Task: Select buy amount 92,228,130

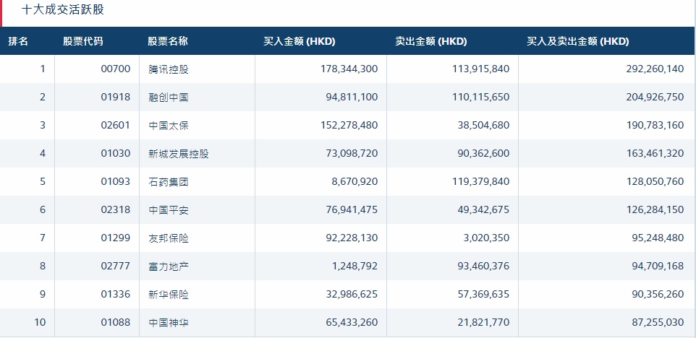Action: click(x=352, y=238)
